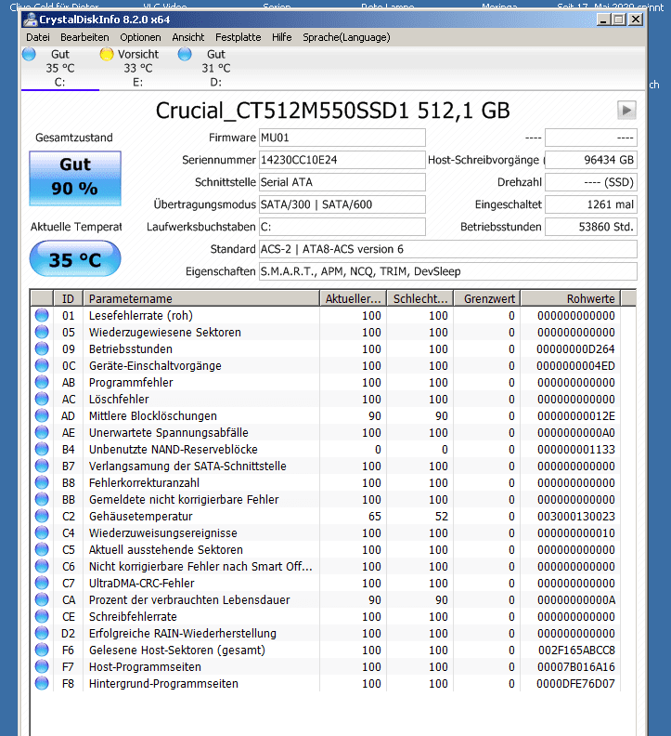Click the Eigenschaften field with S.M.A.R.T., APM
This screenshot has height=736, width=671.
pos(448,271)
